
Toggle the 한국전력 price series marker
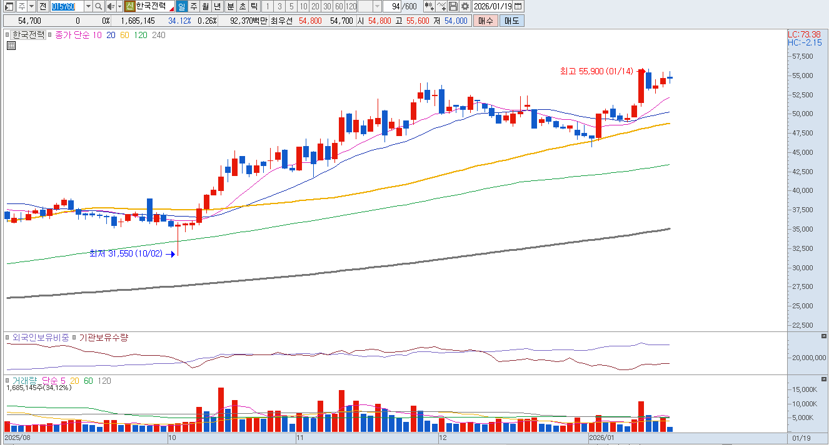(x=8, y=36)
